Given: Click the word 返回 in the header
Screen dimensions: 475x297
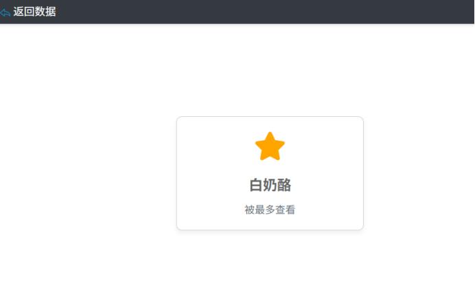Looking at the screenshot, I should pyautogui.click(x=24, y=12).
